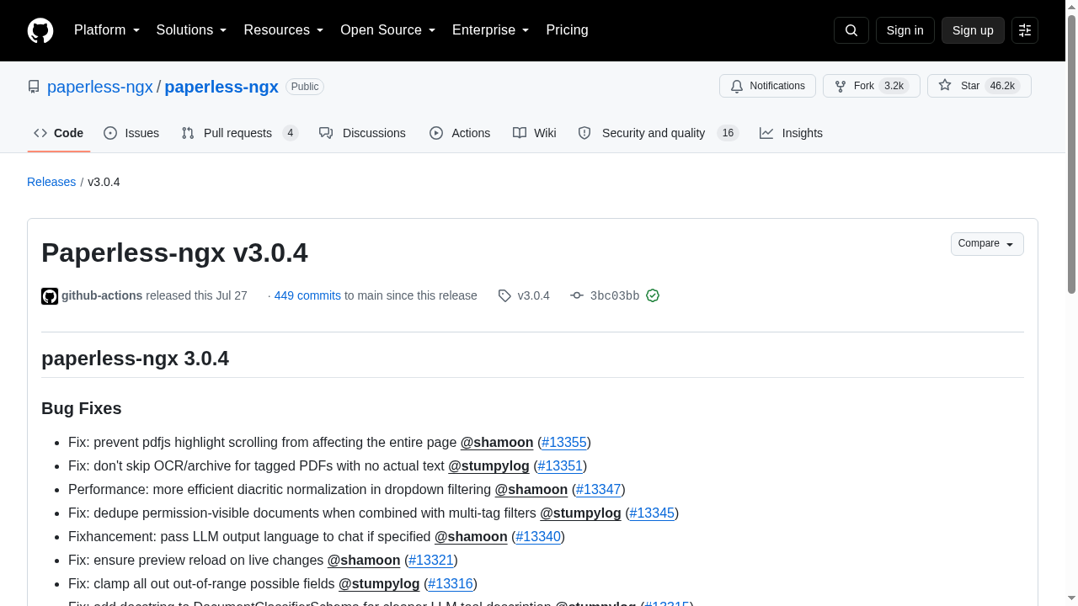Open the Compare dropdown

point(987,244)
